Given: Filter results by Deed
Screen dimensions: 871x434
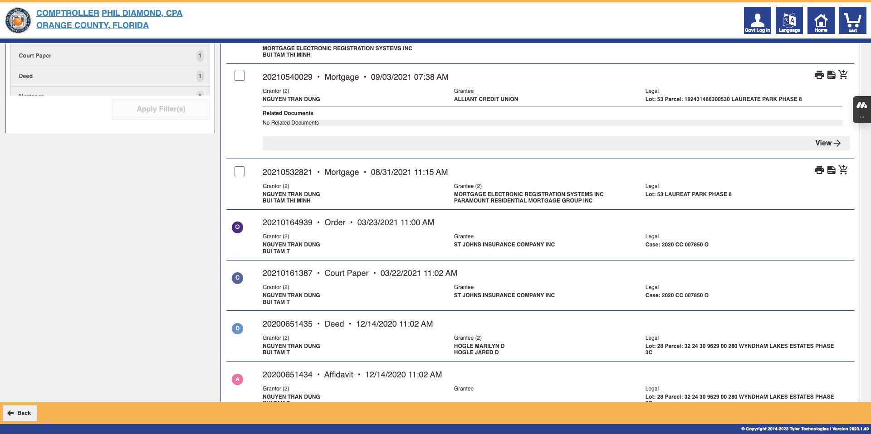Looking at the screenshot, I should 110,76.
